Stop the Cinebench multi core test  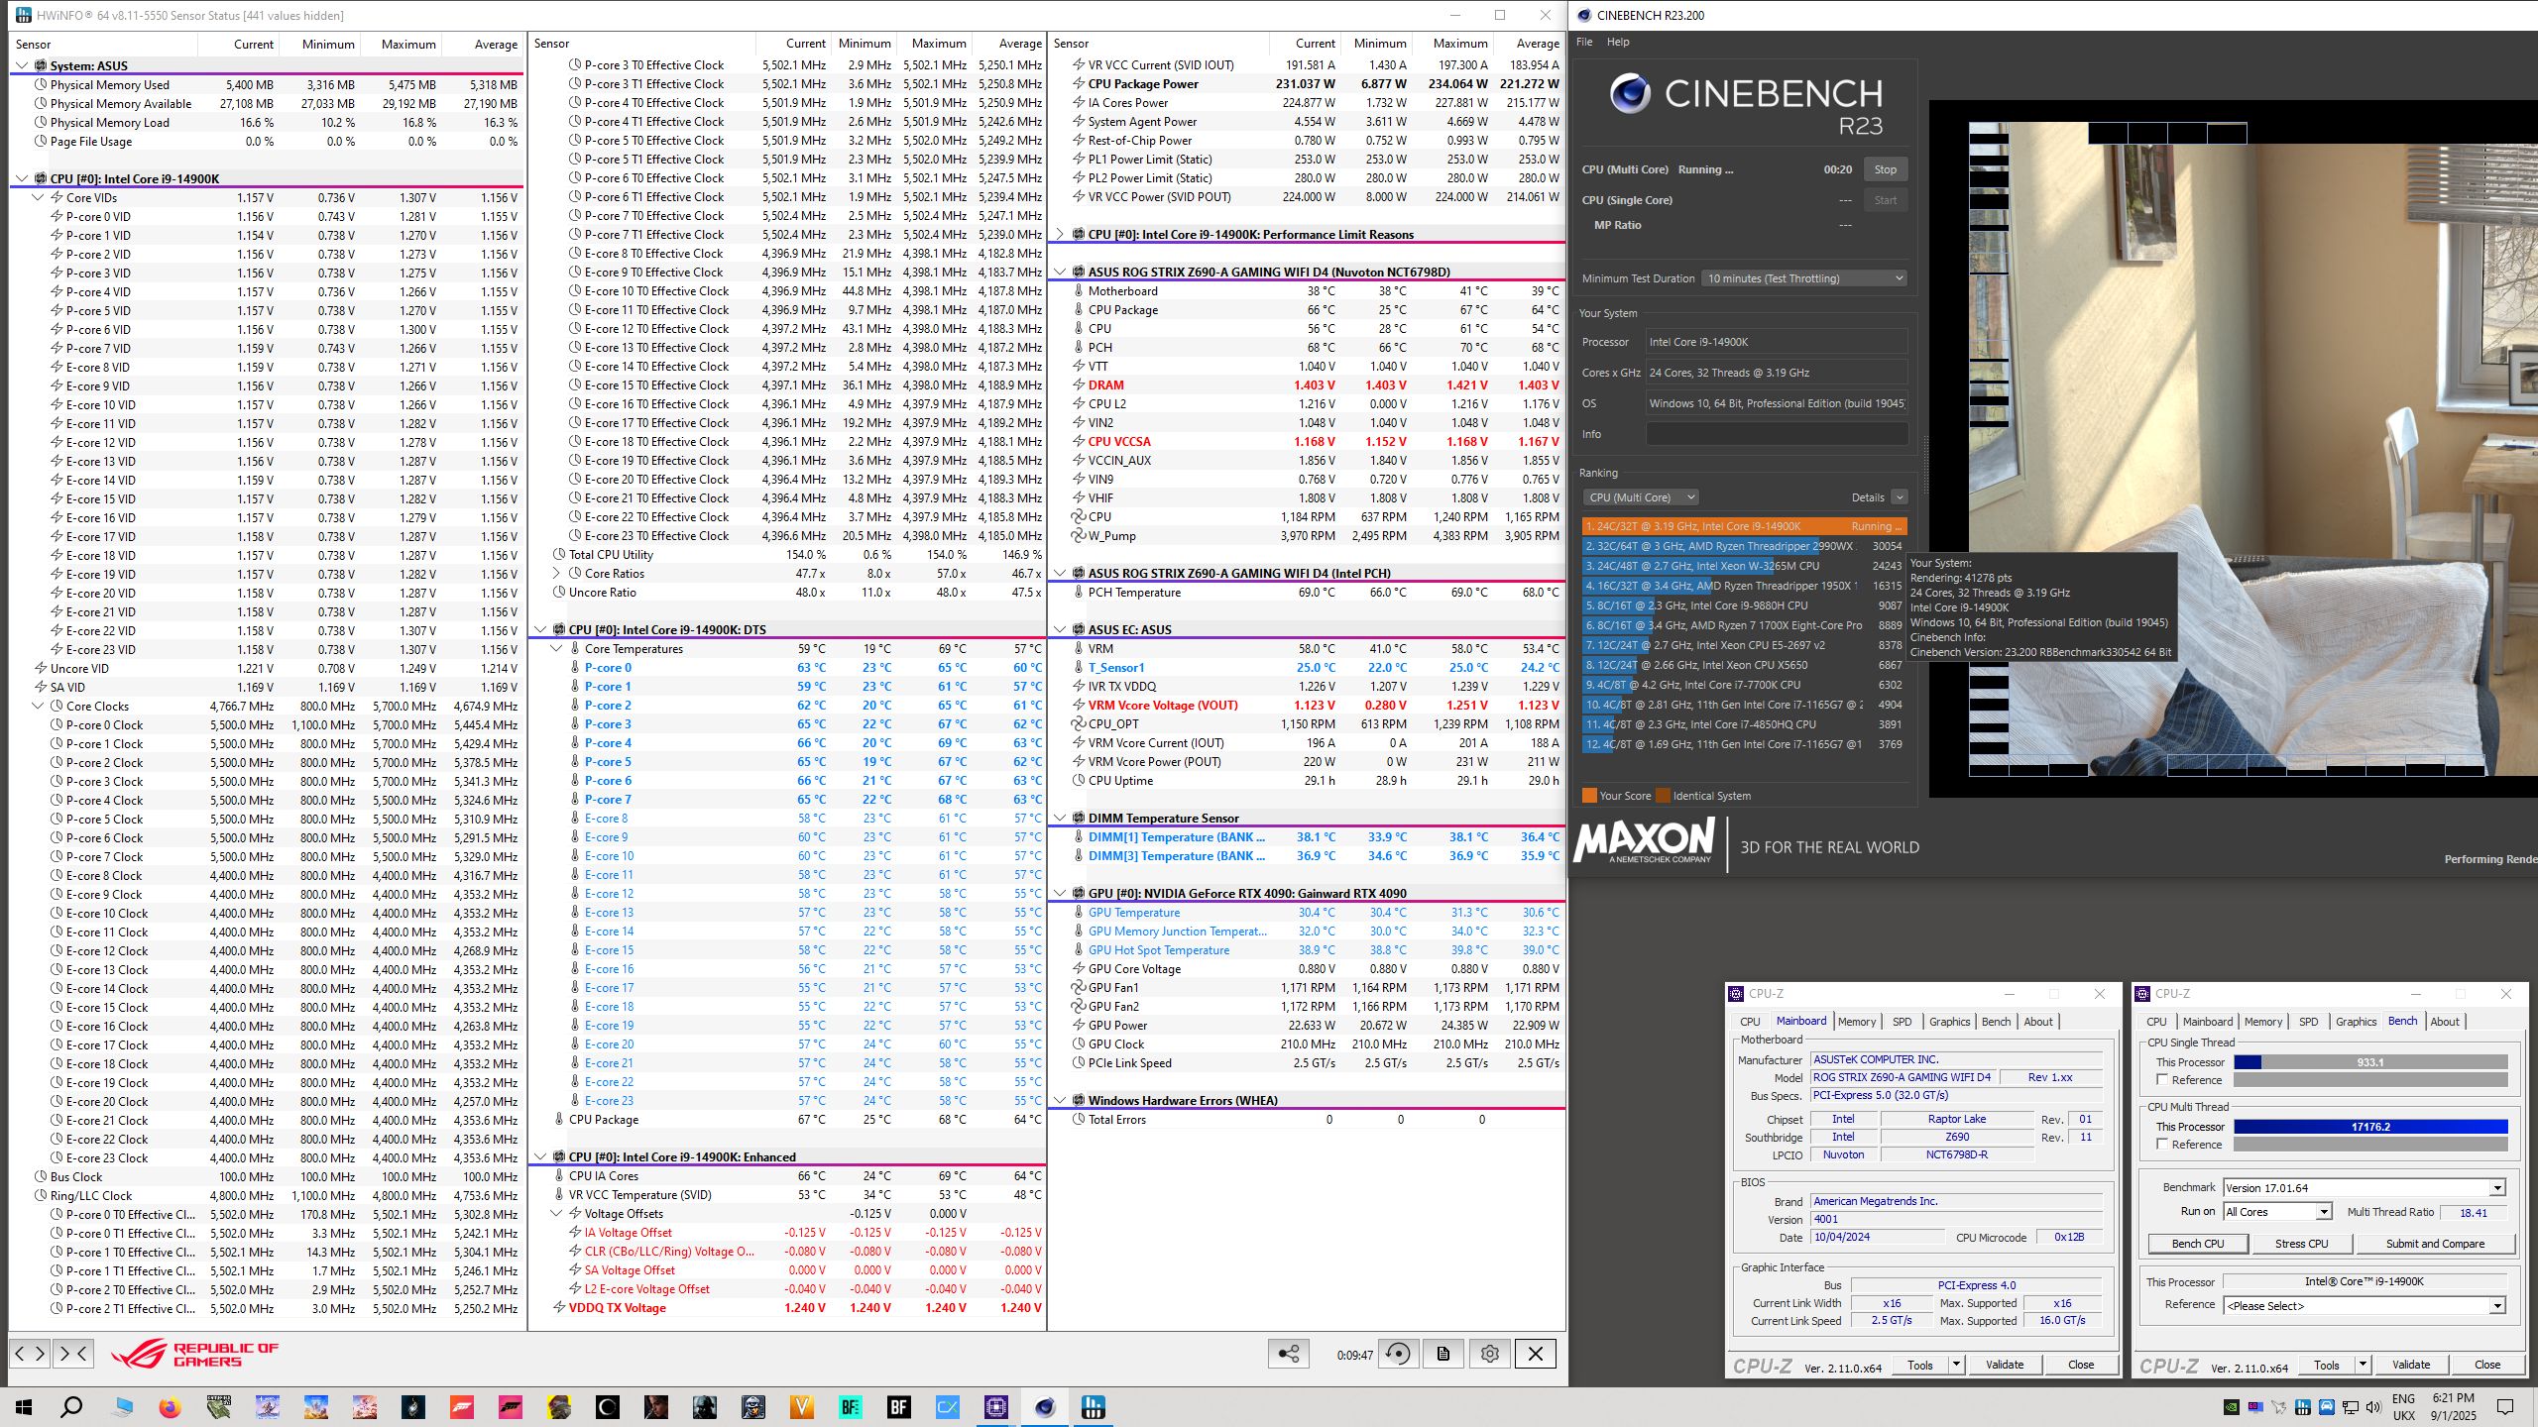click(1885, 169)
